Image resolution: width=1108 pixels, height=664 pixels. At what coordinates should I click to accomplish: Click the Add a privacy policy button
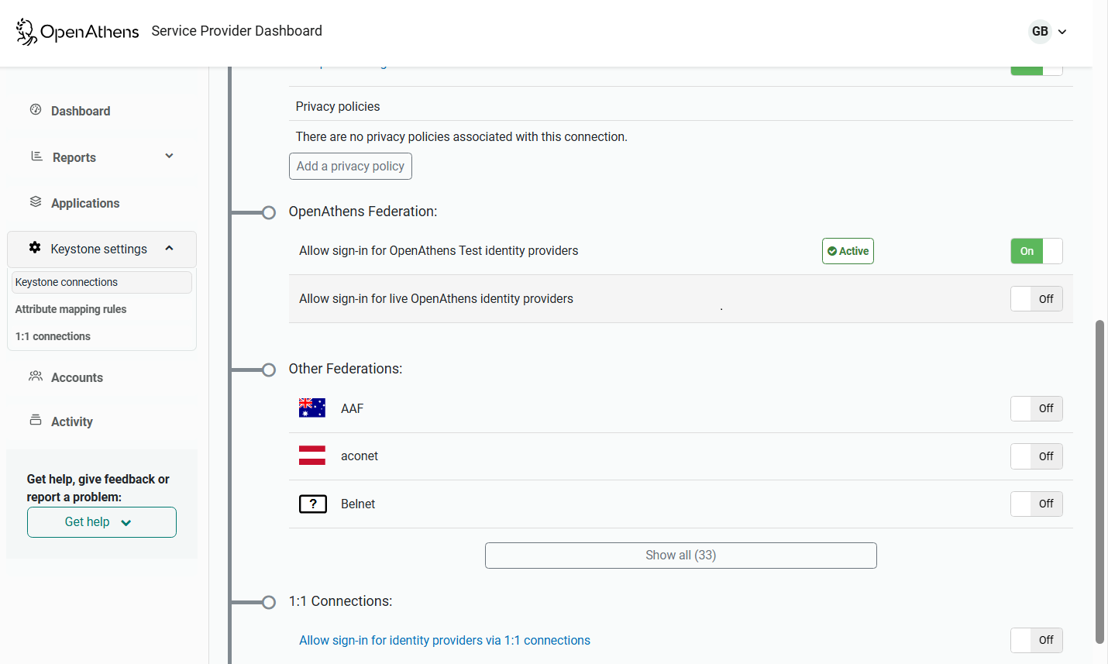[350, 166]
